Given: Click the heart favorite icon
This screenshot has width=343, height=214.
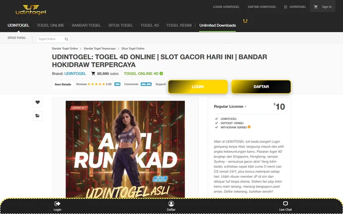Looking at the screenshot, I should (38, 102).
